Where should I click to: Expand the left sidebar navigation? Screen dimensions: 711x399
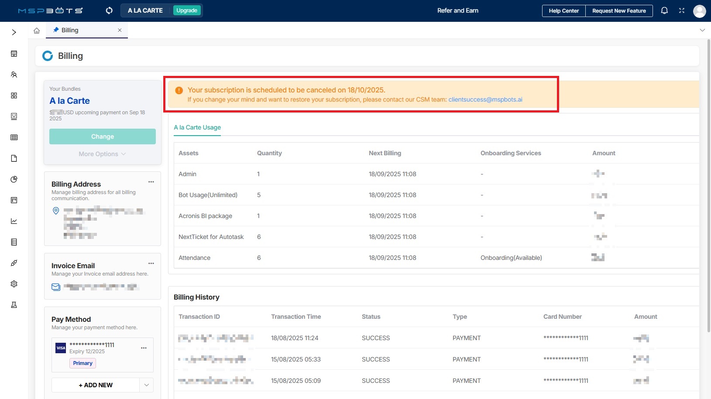coord(14,32)
